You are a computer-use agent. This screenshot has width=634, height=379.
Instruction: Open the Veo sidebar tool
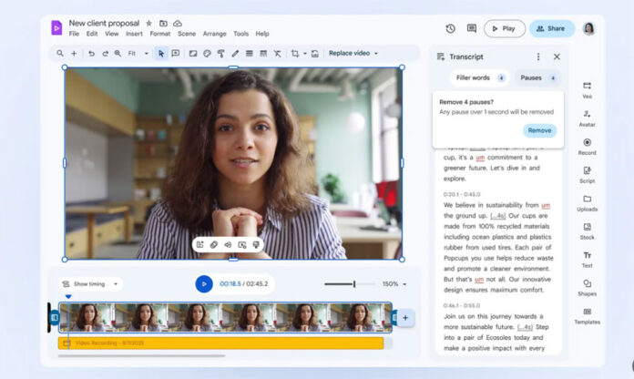tap(587, 90)
